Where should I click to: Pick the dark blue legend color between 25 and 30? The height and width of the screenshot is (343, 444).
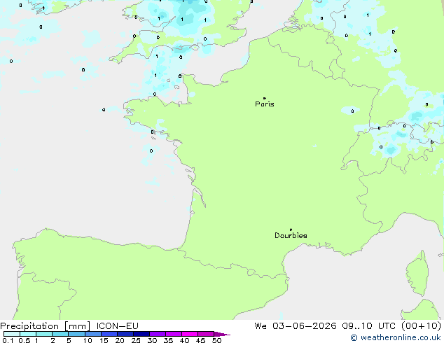pyautogui.click(x=141, y=334)
